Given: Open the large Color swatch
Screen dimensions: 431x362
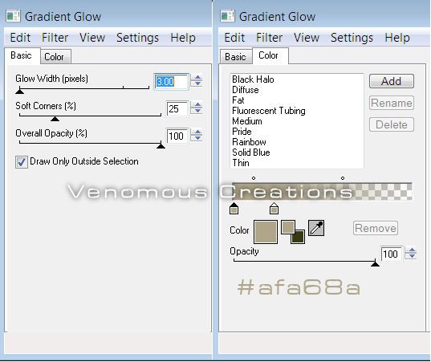Looking at the screenshot, I should click(266, 232).
